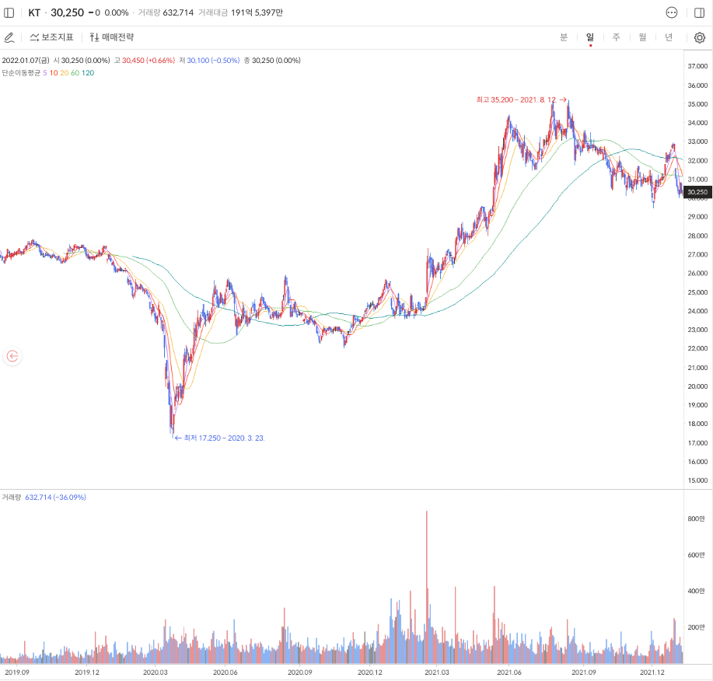Viewport: 713px width, 681px height.
Task: Select the pencil drawing tool
Action: pos(9,37)
